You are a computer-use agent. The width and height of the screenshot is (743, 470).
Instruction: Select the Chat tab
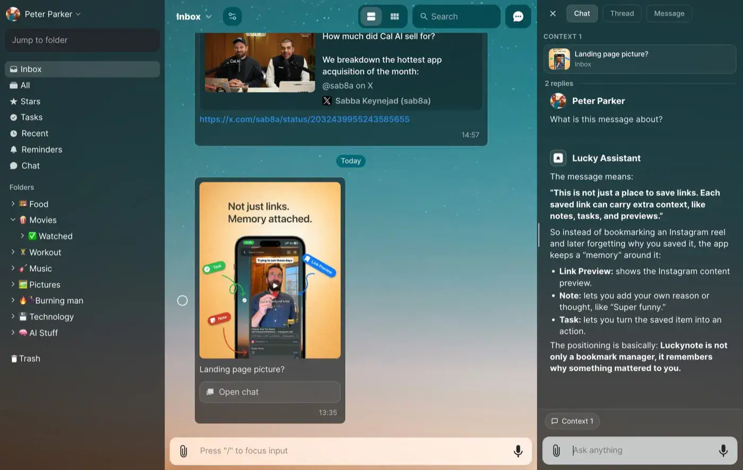click(582, 13)
